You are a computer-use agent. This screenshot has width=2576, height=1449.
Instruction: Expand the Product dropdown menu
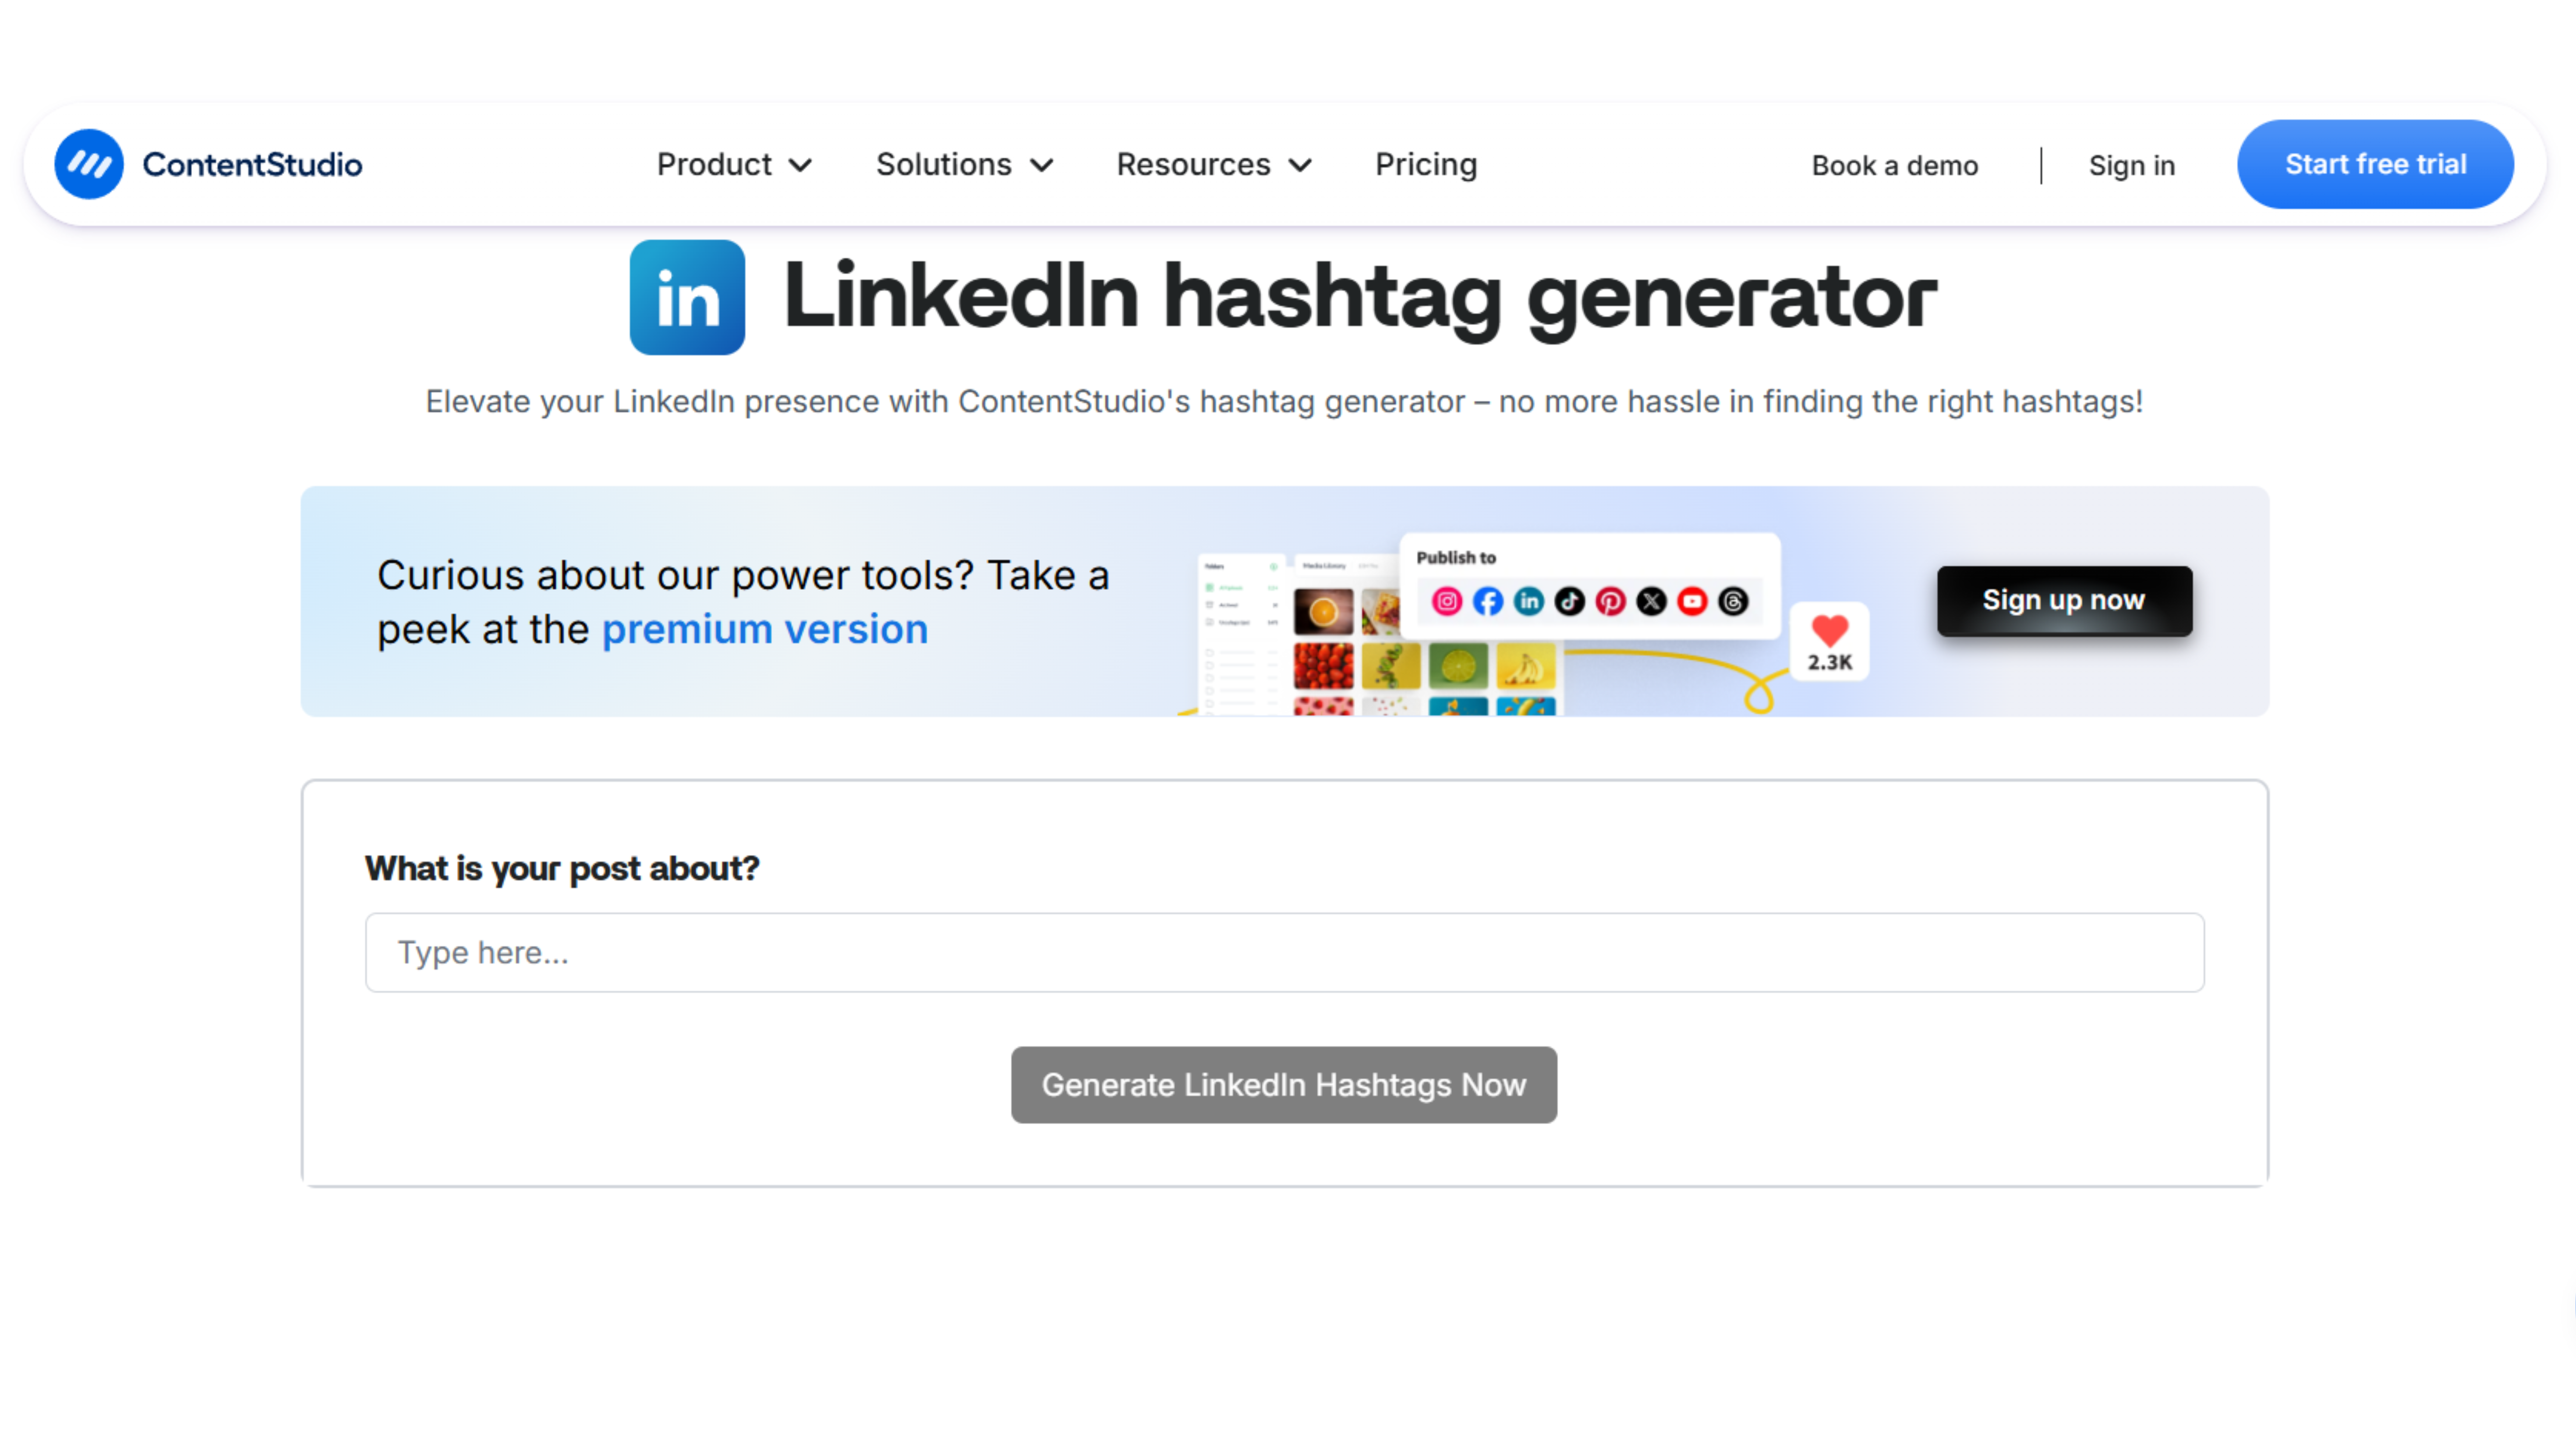pyautogui.click(x=734, y=164)
